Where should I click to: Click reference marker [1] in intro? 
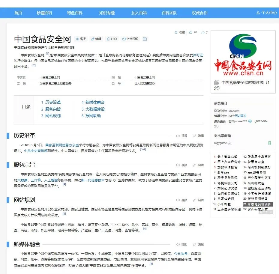[47, 54]
